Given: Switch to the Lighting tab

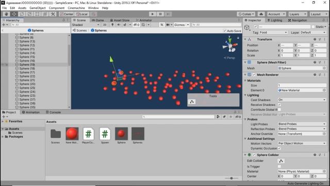Looking at the screenshot, I should coord(275,20).
